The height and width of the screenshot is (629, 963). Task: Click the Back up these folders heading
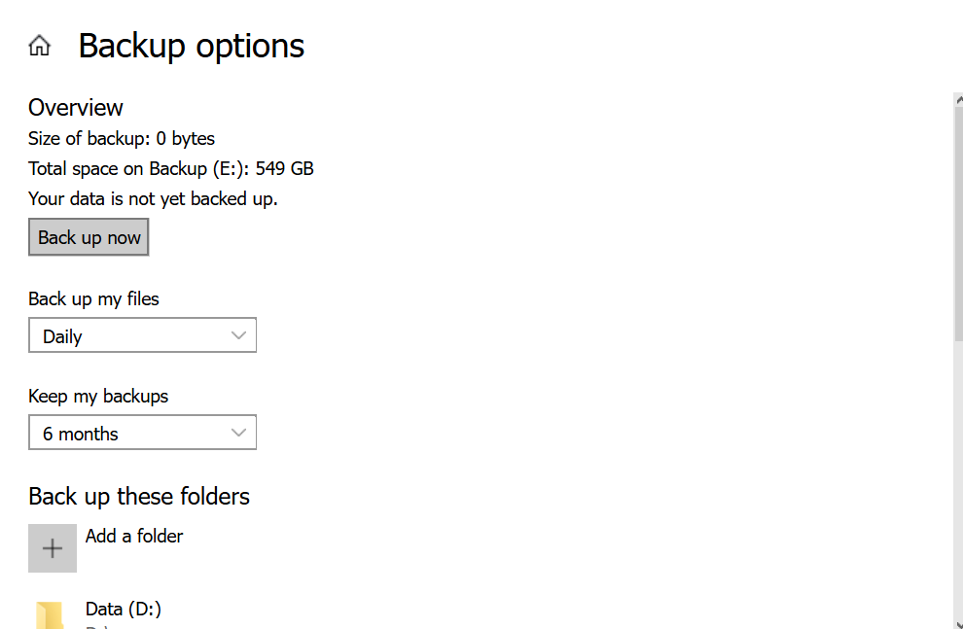coord(139,496)
